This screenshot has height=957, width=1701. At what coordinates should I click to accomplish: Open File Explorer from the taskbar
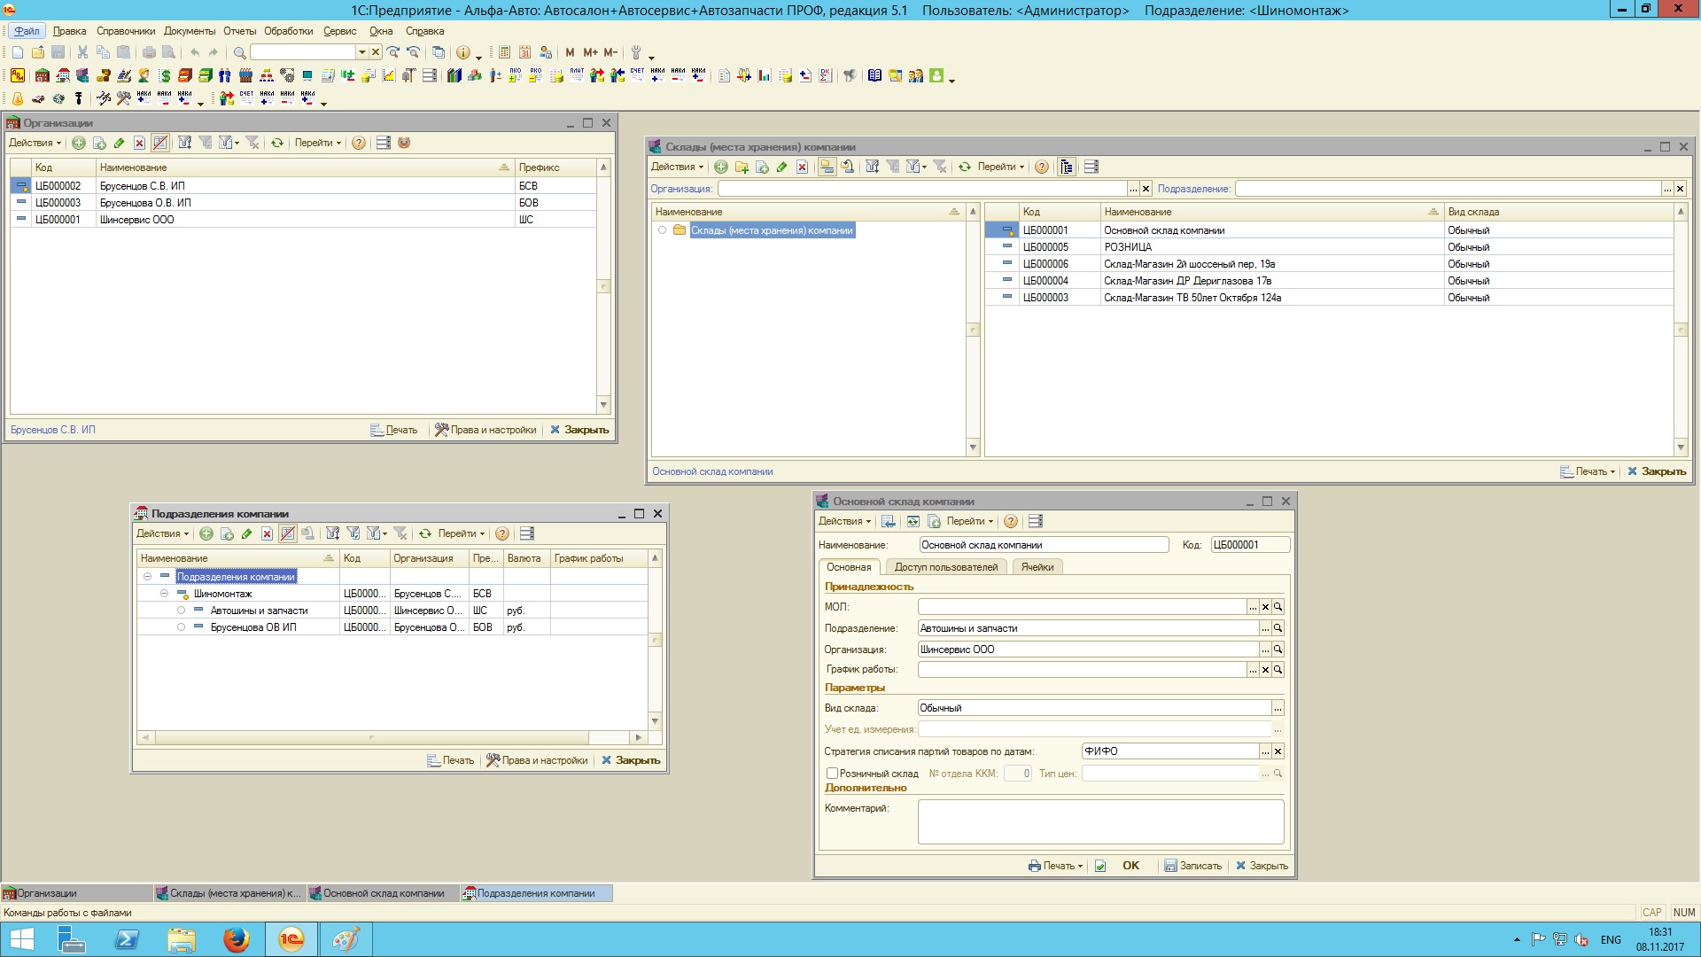[x=181, y=939]
